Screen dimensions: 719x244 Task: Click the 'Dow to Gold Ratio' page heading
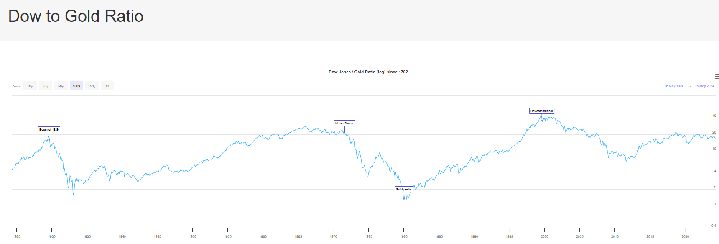pyautogui.click(x=76, y=16)
